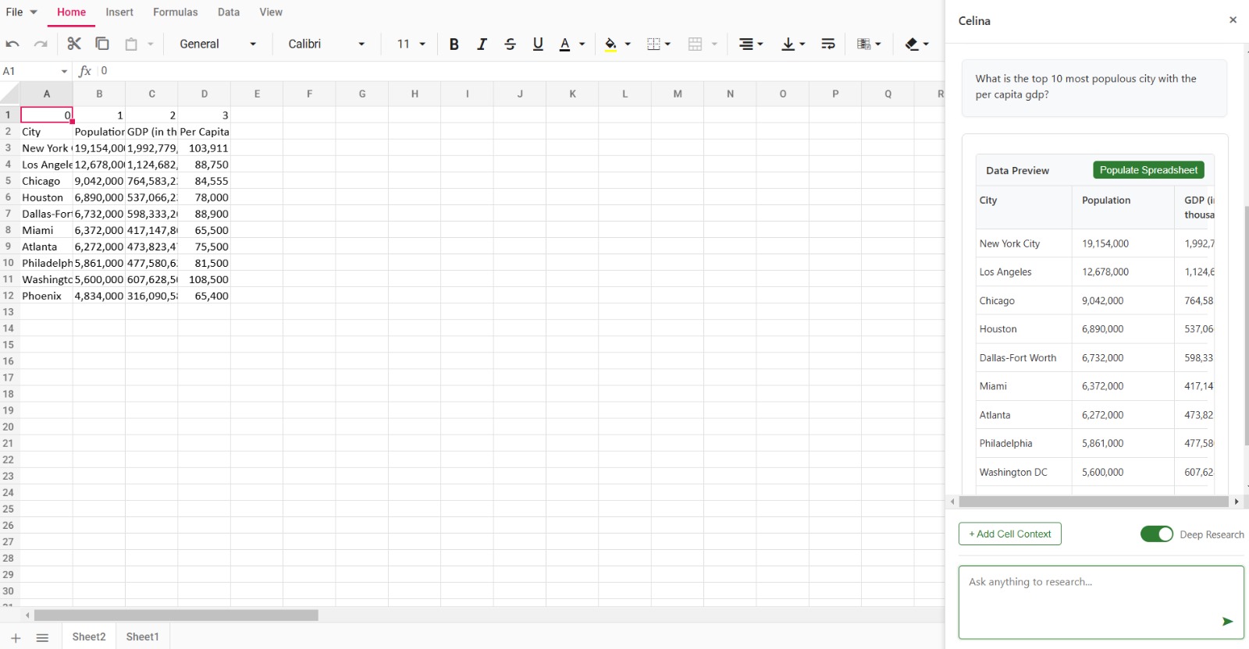Click the clear eraser icon
This screenshot has width=1249, height=649.
pyautogui.click(x=911, y=44)
